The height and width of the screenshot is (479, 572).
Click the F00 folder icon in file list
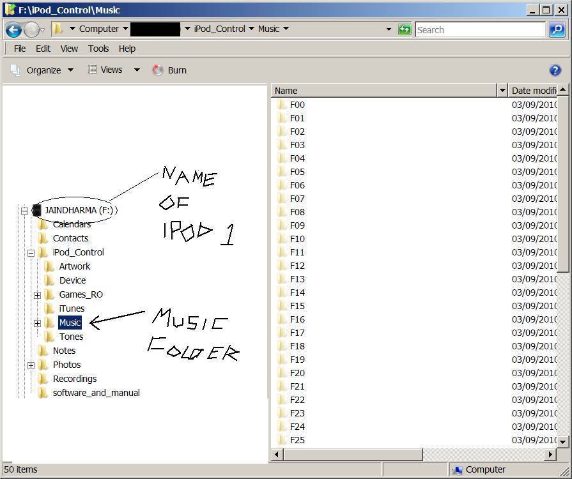click(282, 105)
